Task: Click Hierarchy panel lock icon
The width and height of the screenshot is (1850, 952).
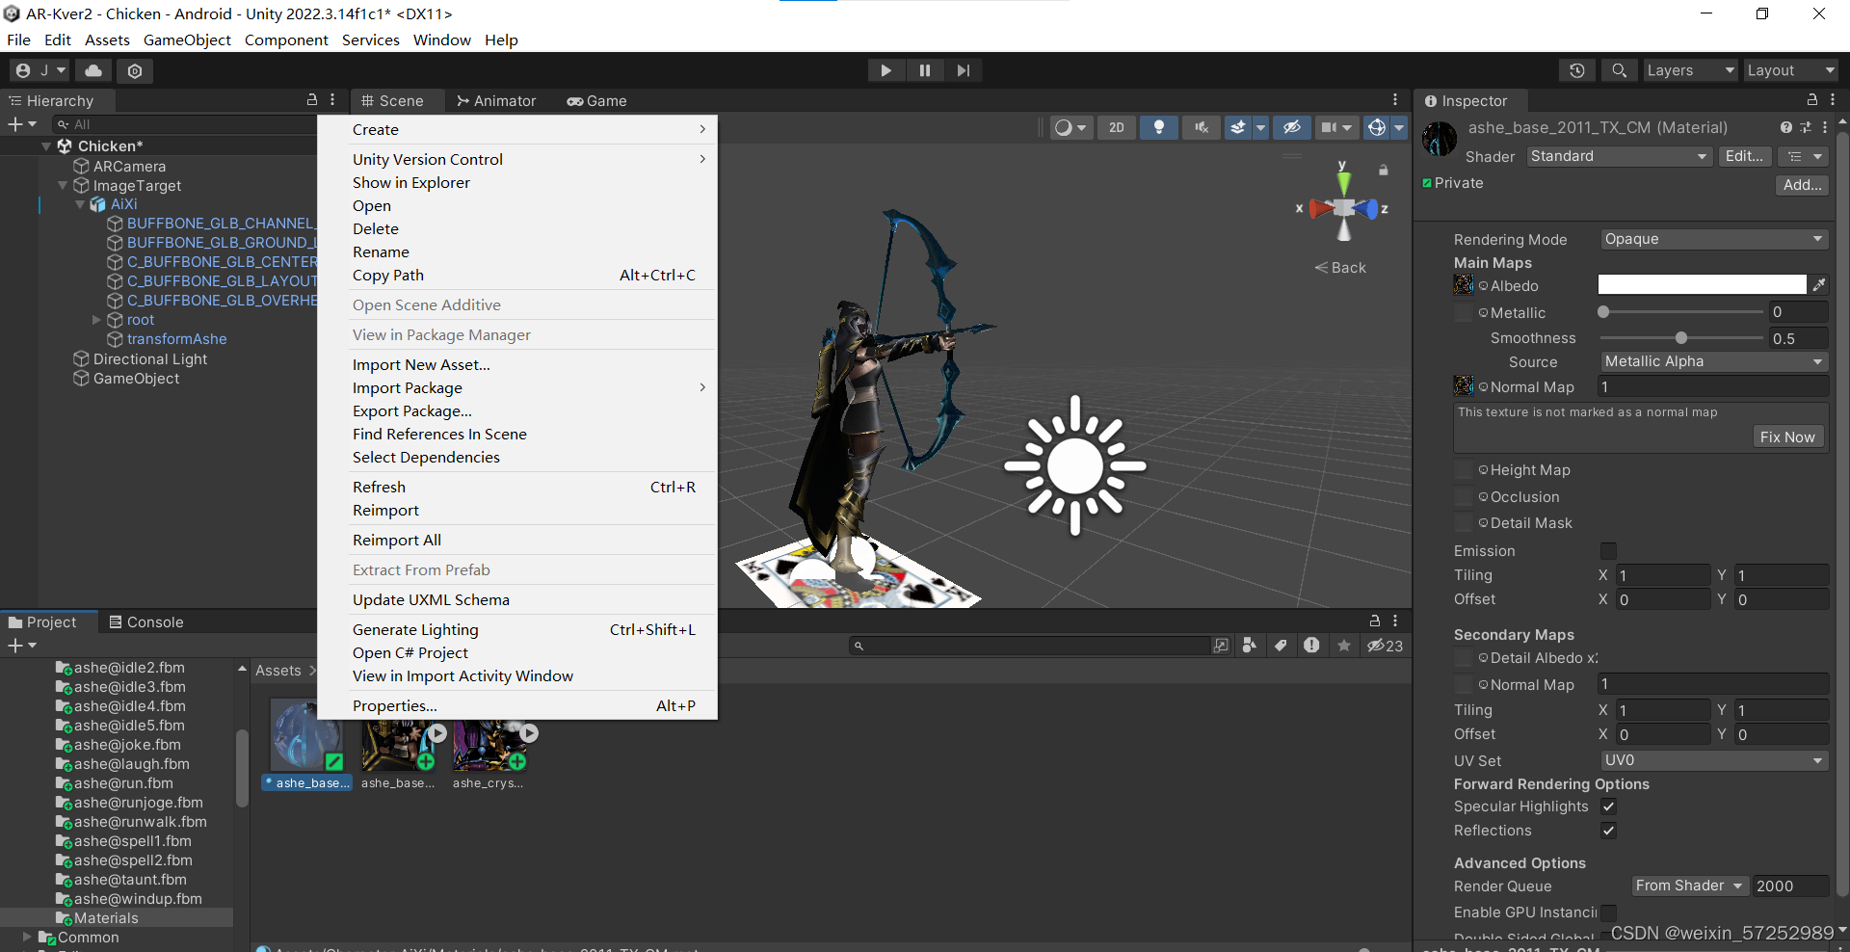Action: (311, 100)
